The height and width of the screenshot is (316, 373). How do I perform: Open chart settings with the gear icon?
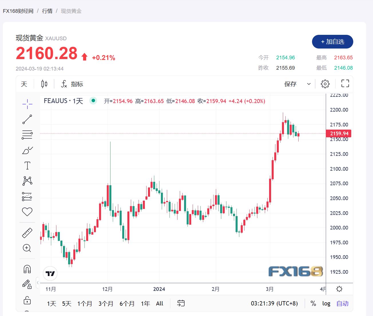point(325,84)
